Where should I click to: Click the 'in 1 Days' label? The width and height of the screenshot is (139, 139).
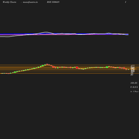pos(134,91)
